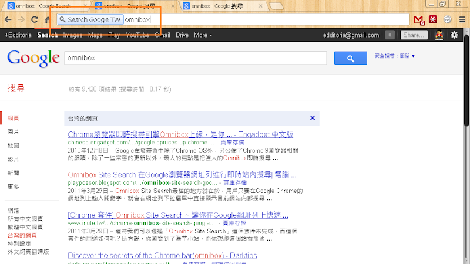This screenshot has height=264, width=470.
Task: Dismiss the 台灣的網頁 filter bar
Action: [313, 118]
